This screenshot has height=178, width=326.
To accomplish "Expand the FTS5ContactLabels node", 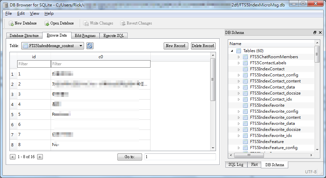I will [x=239, y=63].
